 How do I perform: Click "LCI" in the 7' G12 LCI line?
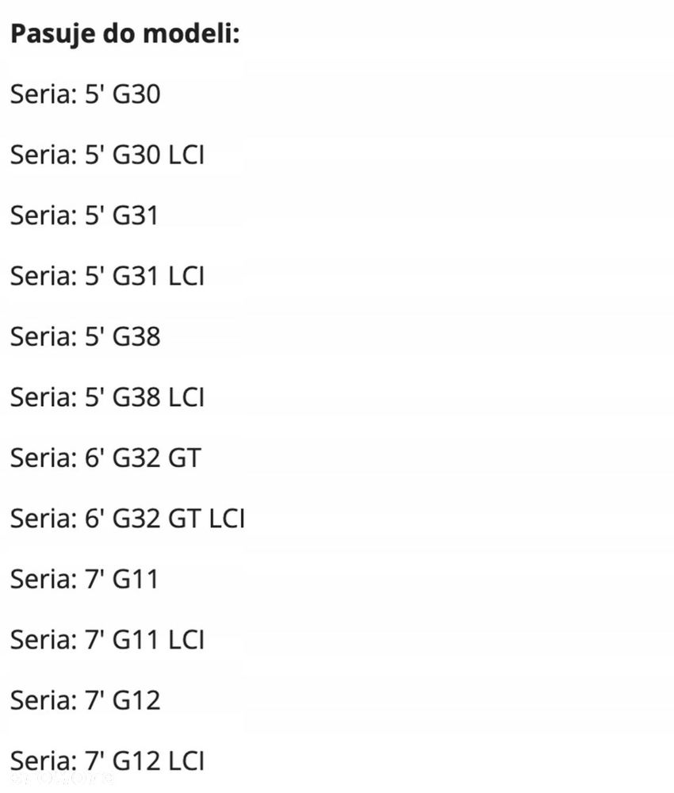[x=187, y=761]
